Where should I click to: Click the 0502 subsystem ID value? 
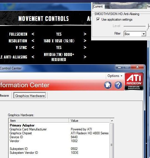coord(74,149)
